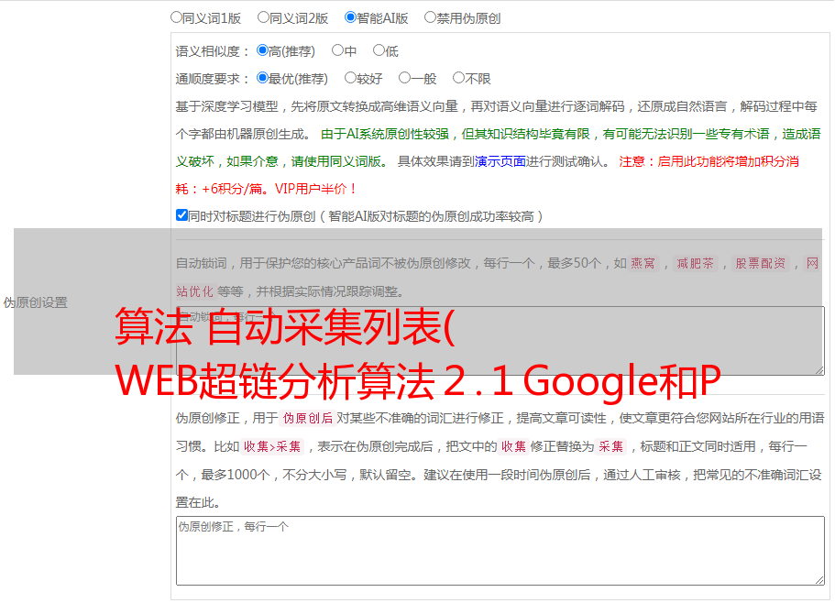
Task: Select 禁用伪原创 radio option
Action: coord(430,17)
